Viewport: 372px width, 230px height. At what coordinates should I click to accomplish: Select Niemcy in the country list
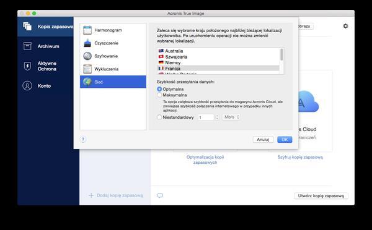(x=218, y=62)
